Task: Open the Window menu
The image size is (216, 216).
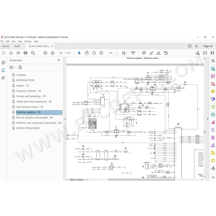Action: pos(28,41)
